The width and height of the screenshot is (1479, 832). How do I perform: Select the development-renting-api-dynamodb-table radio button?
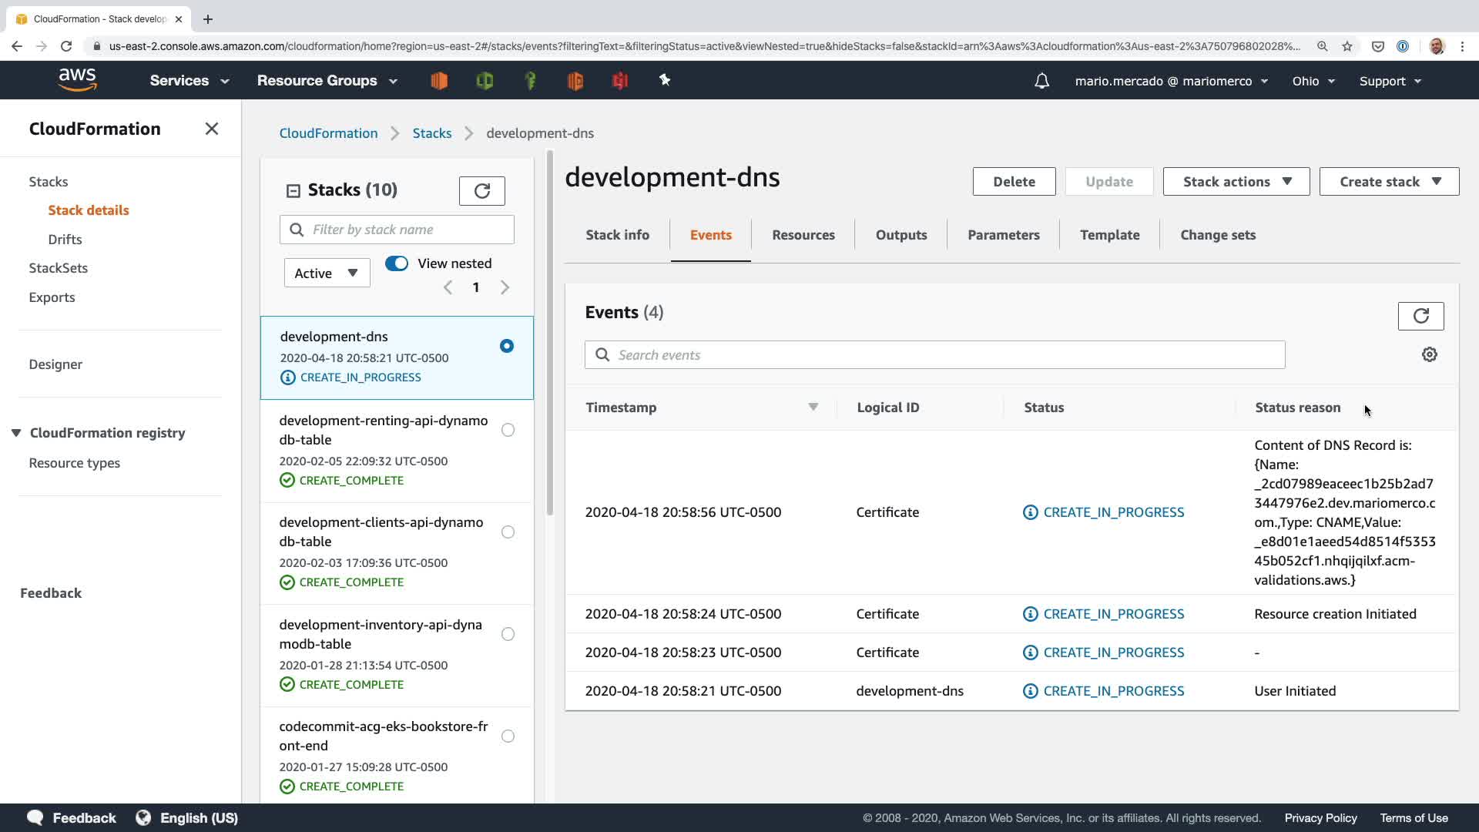[508, 430]
